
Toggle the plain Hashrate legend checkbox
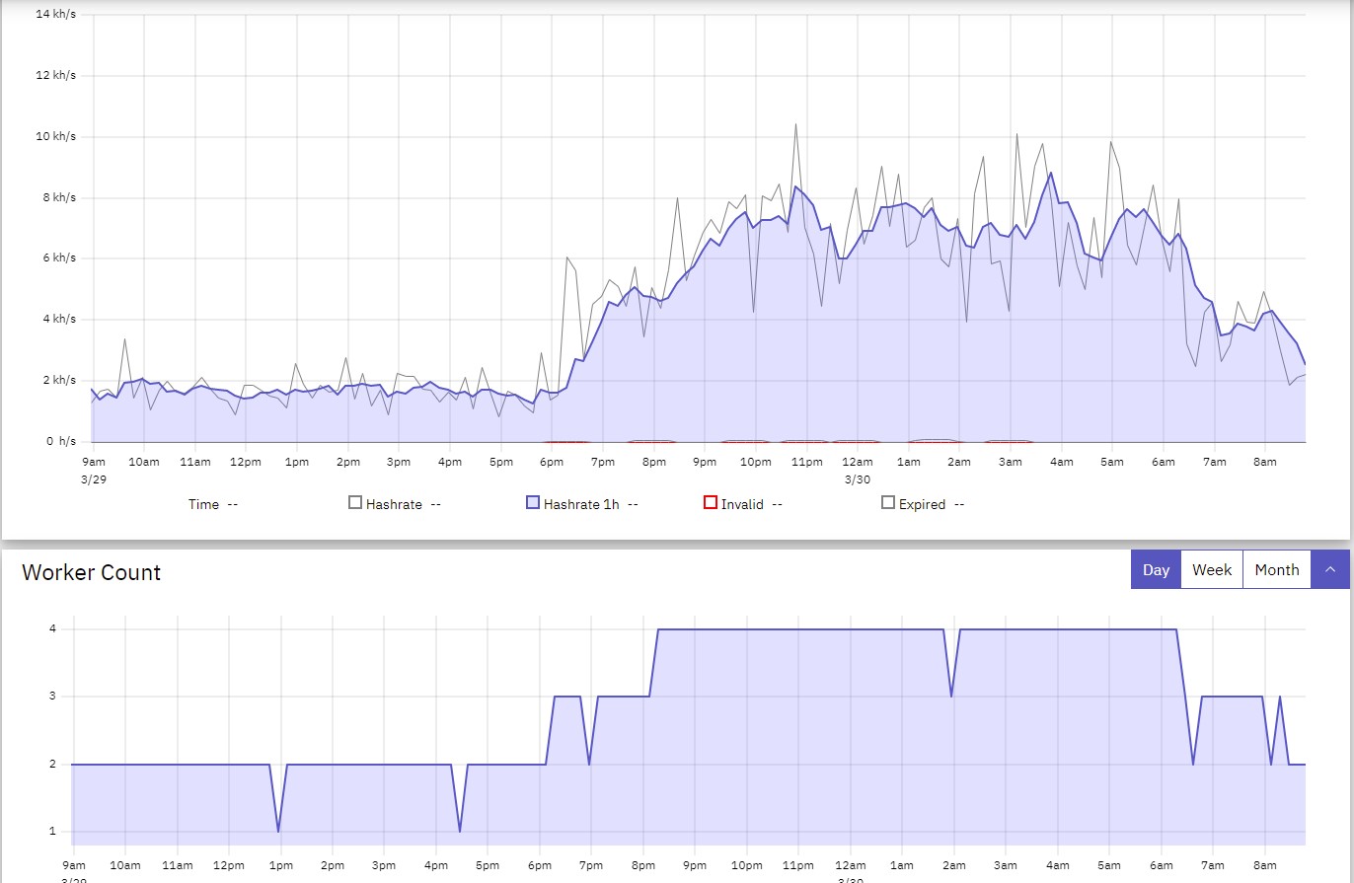[355, 503]
